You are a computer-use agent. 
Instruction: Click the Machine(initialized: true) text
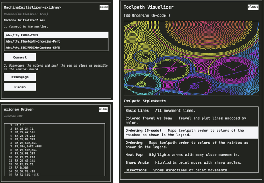point(26,14)
